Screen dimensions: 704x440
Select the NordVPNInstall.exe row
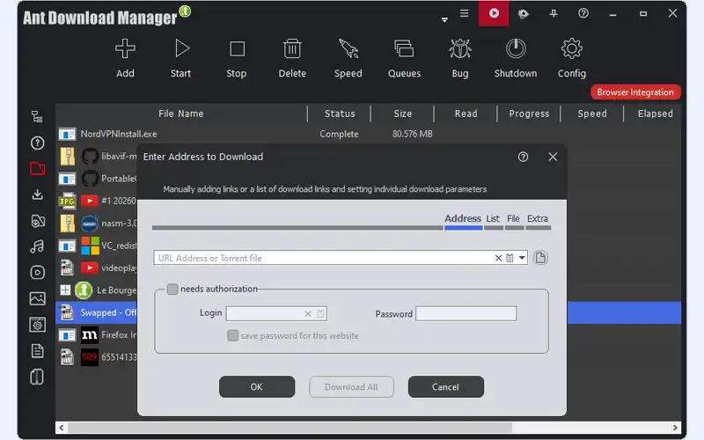pos(368,134)
